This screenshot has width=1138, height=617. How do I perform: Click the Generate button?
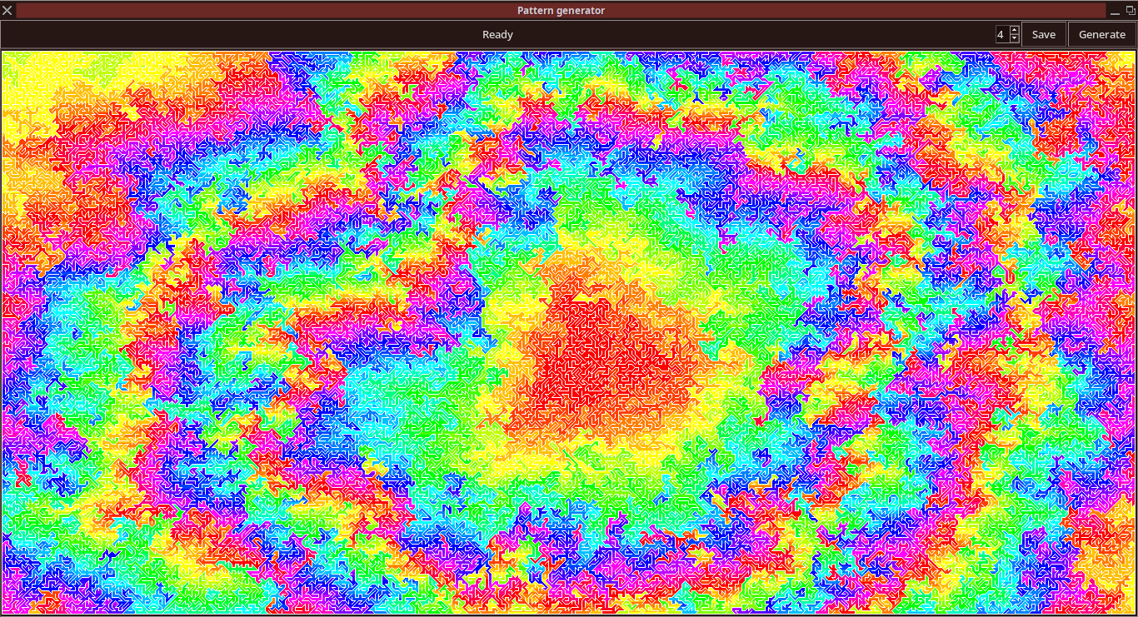pyautogui.click(x=1102, y=34)
